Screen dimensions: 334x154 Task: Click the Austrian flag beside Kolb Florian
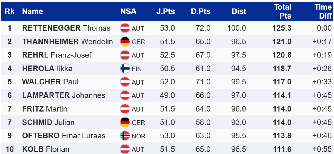(125, 149)
